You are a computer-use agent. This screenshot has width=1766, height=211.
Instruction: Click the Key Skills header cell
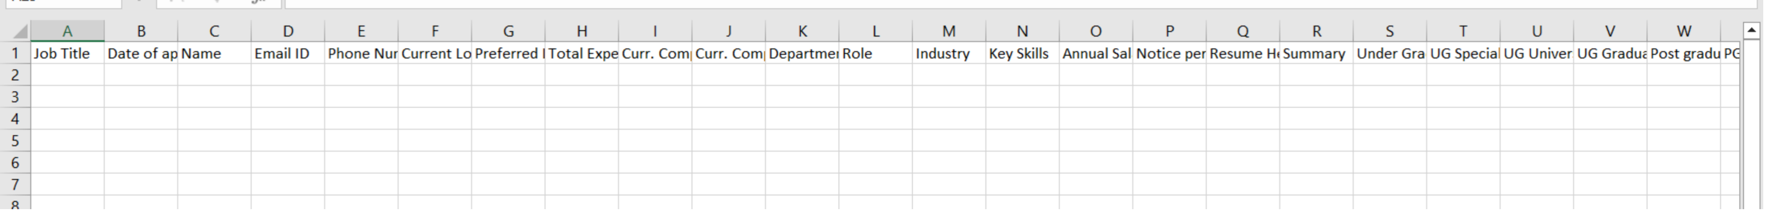[x=1022, y=53]
